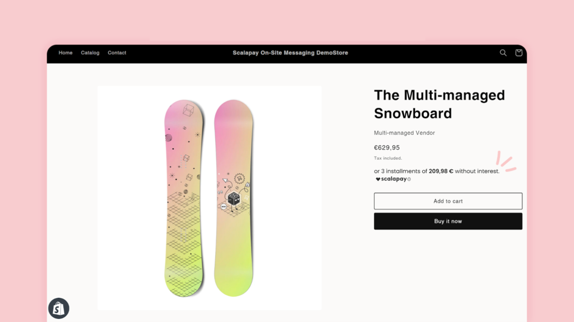Click the right snowboard with box graphic
574x322 pixels.
[234, 198]
